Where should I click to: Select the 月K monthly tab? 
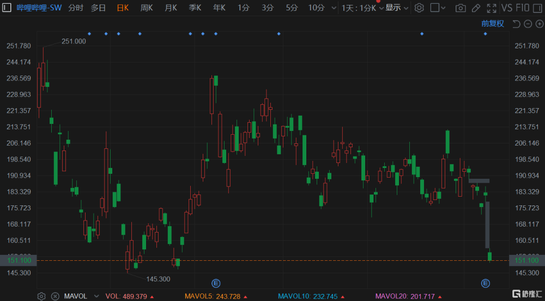171,8
